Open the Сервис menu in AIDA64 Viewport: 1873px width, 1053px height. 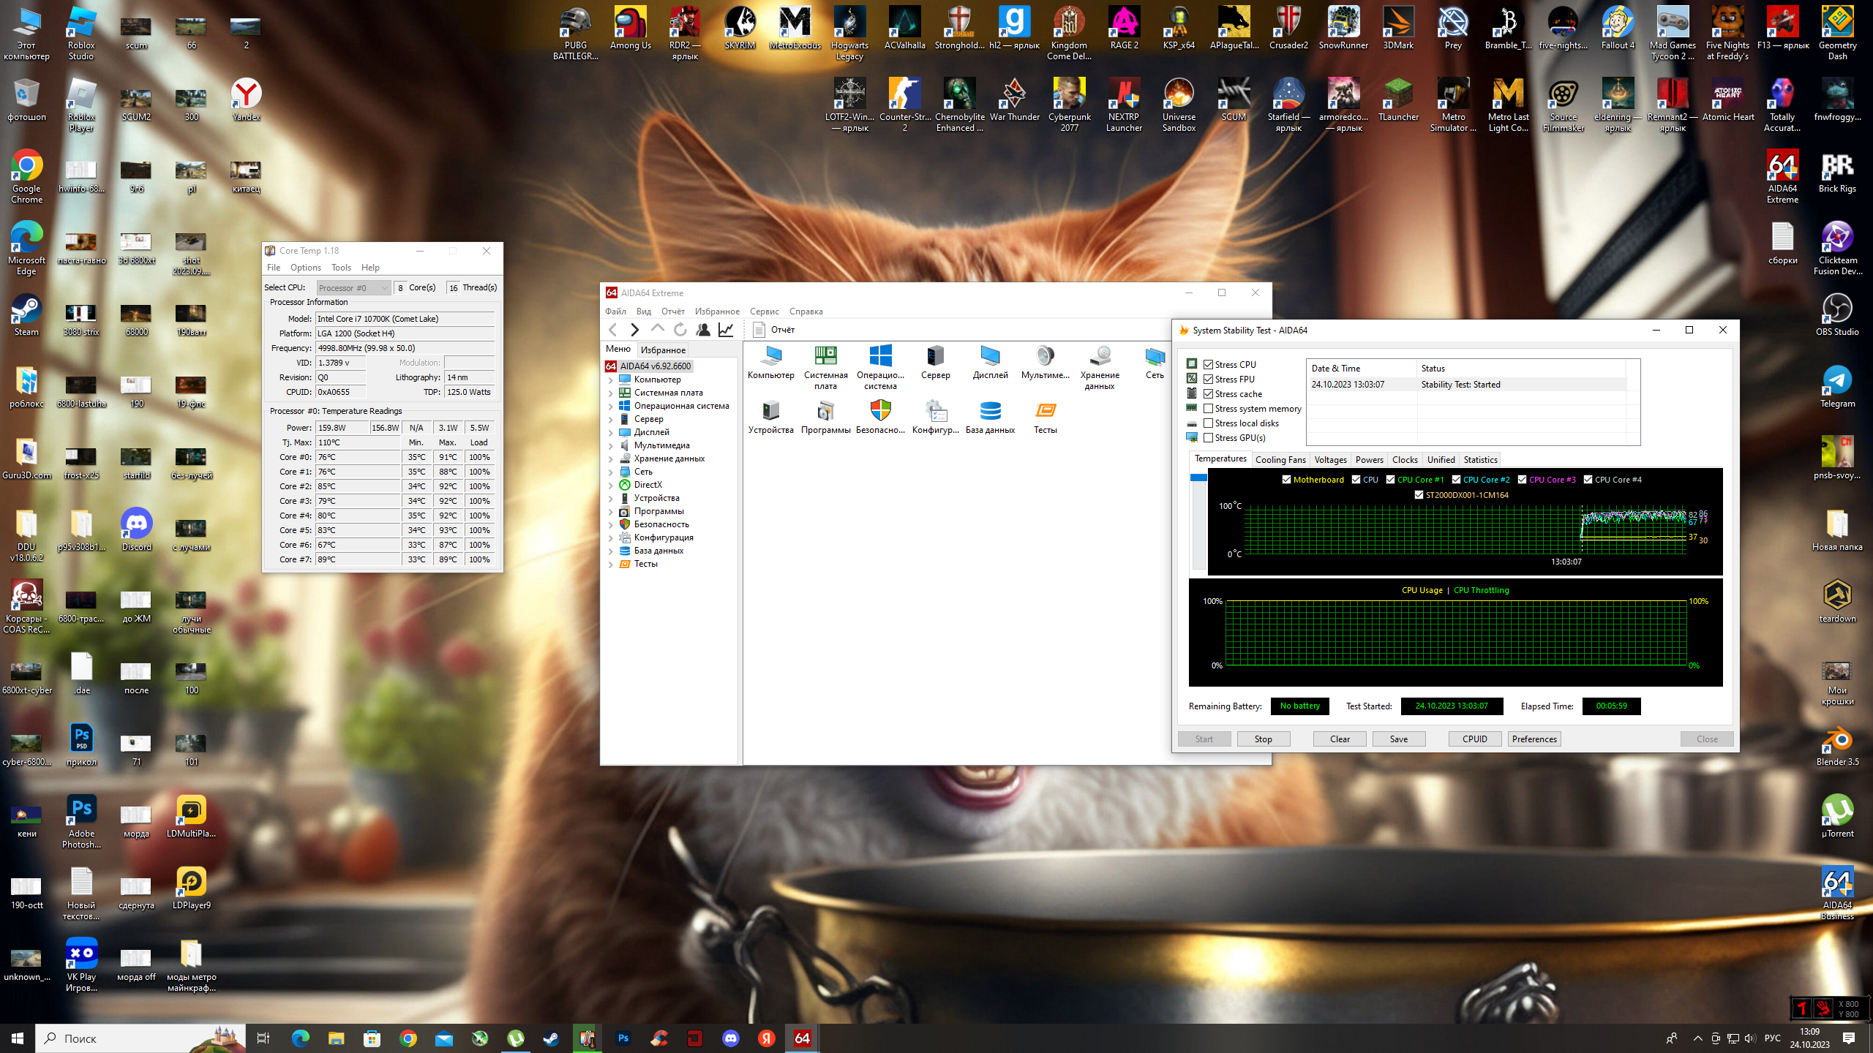pyautogui.click(x=764, y=312)
